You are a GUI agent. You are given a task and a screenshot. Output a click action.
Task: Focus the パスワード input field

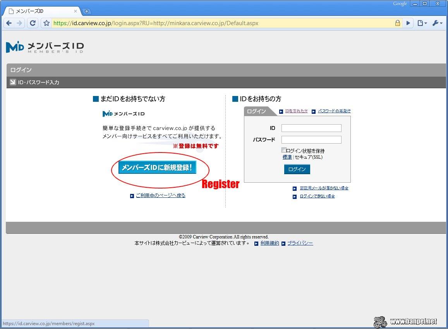[311, 140]
